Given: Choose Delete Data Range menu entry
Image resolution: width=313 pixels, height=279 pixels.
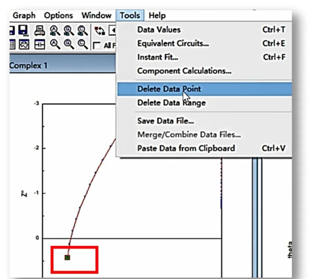Looking at the screenshot, I should [x=204, y=103].
